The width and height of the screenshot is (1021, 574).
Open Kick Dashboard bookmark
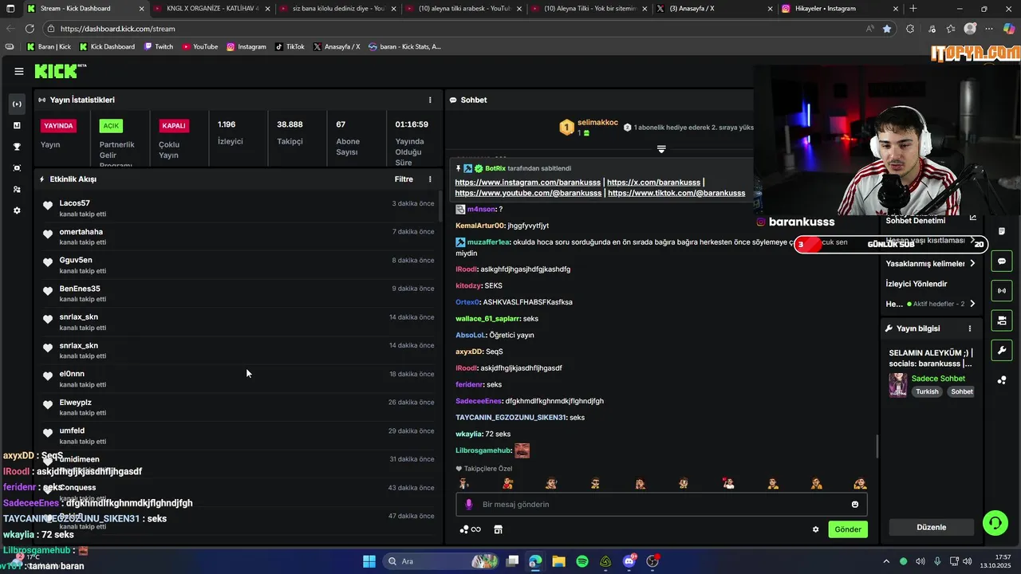tap(107, 47)
